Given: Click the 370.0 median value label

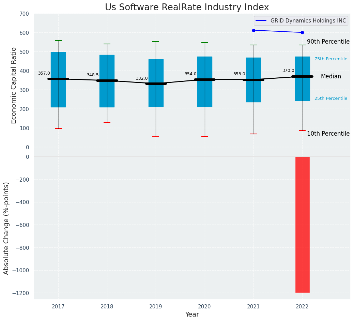Looking at the screenshot, I should pyautogui.click(x=288, y=71).
